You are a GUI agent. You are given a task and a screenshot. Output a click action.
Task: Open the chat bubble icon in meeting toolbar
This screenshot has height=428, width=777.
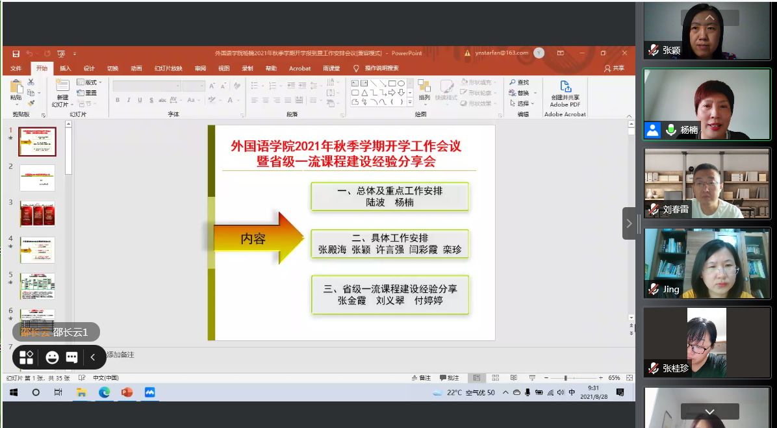click(72, 357)
